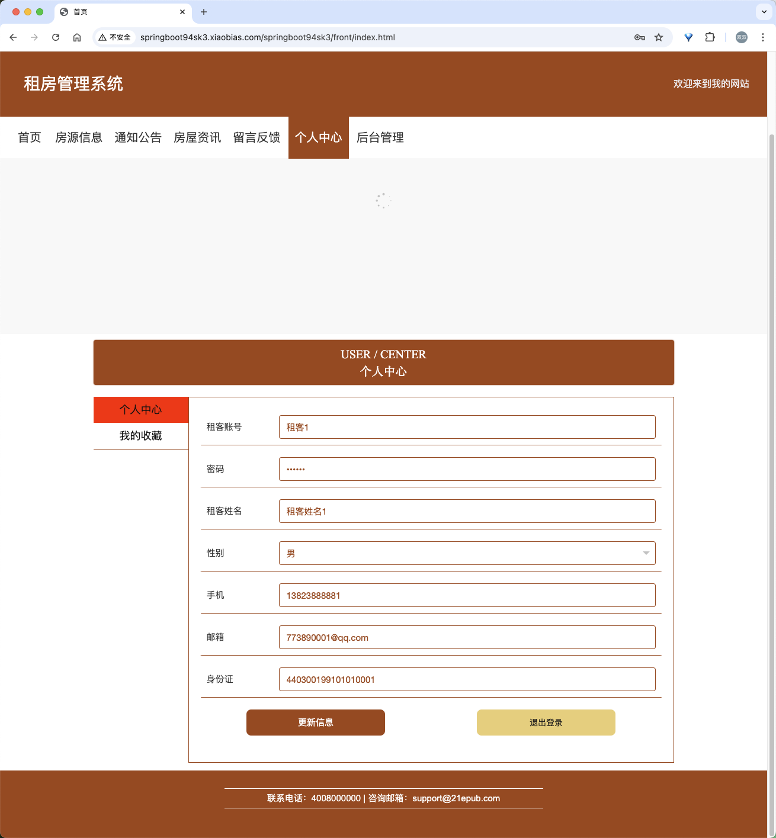Click the 租客姓名 input field
The width and height of the screenshot is (776, 838).
[467, 511]
